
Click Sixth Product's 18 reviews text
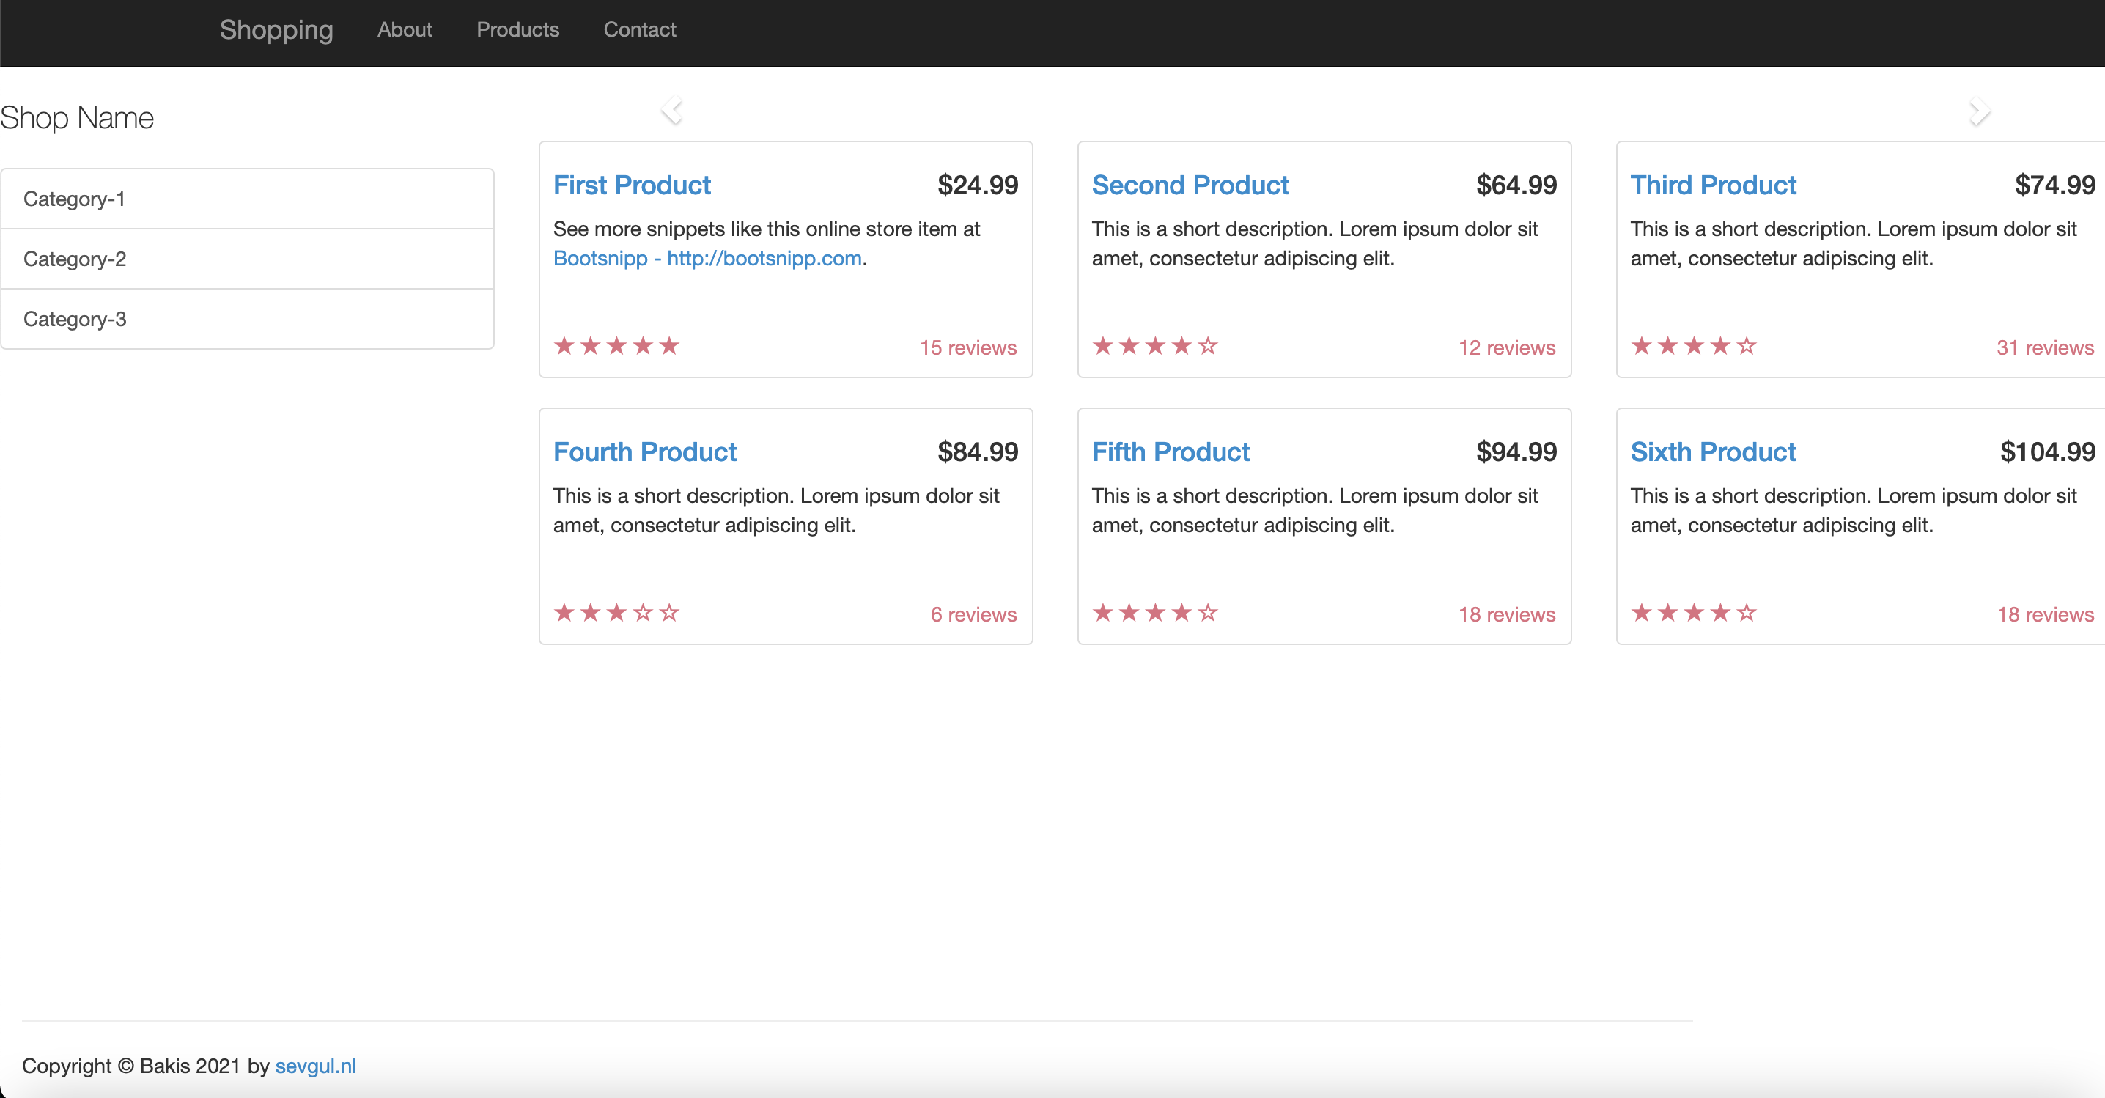click(x=2046, y=614)
